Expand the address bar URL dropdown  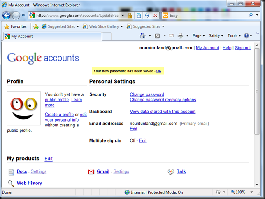[x=123, y=16]
